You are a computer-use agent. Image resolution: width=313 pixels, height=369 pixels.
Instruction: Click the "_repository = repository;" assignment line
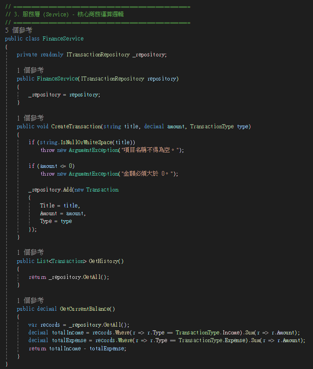64,95
